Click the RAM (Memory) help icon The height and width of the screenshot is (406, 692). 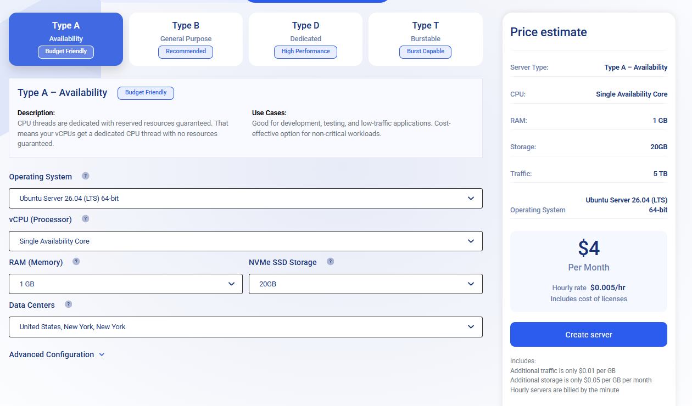point(76,262)
